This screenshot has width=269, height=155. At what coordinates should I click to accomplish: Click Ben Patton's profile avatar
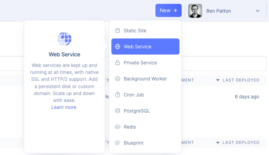click(x=195, y=11)
